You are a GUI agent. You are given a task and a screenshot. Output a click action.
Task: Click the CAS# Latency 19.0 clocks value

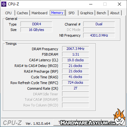pos(75,60)
